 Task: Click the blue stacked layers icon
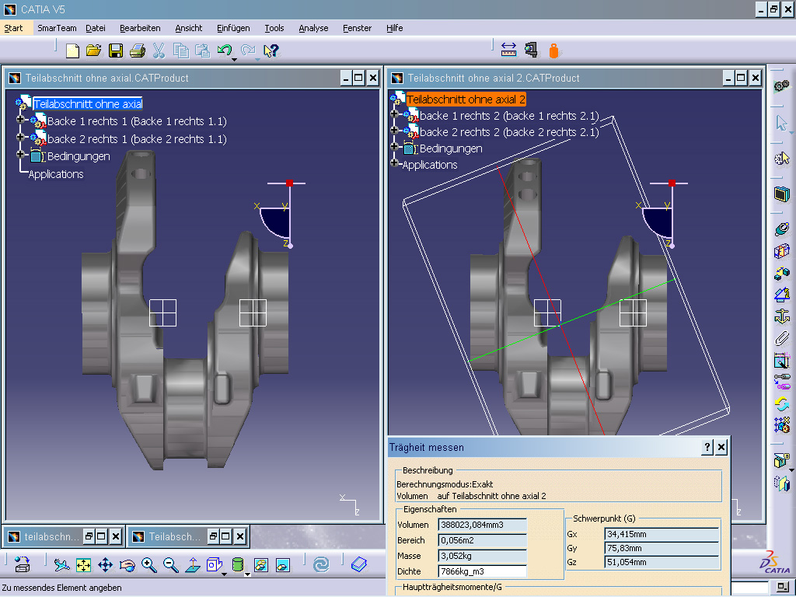(358, 564)
